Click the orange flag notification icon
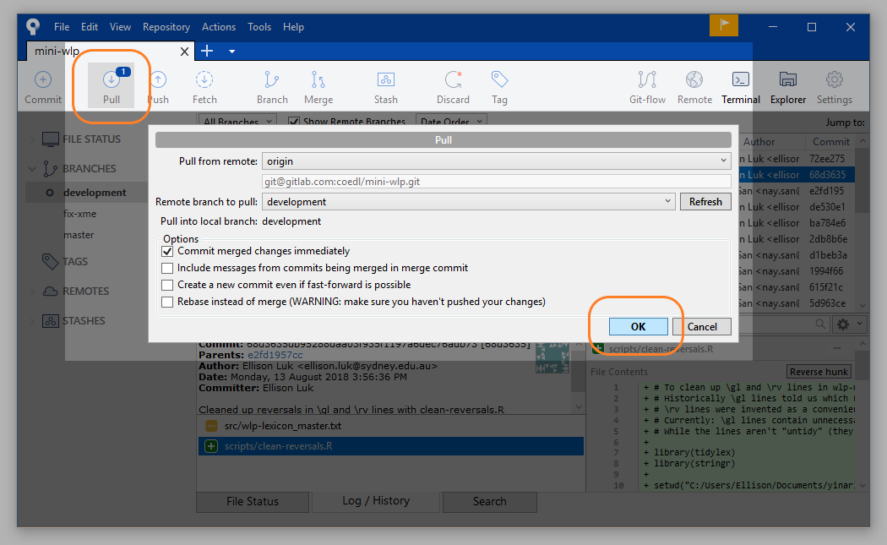The width and height of the screenshot is (887, 545). (724, 25)
